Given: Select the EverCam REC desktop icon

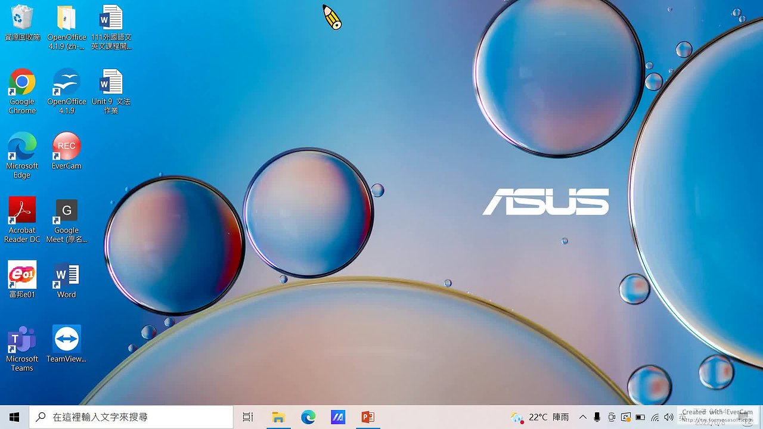Looking at the screenshot, I should 66,147.
